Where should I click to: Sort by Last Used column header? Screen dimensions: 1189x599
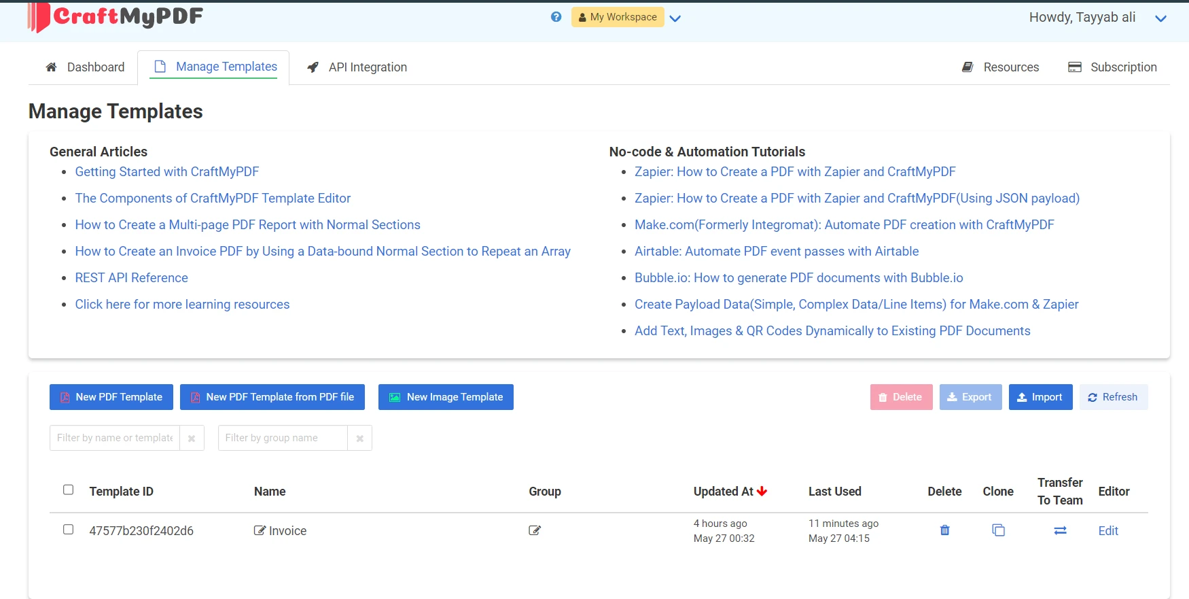coord(835,492)
